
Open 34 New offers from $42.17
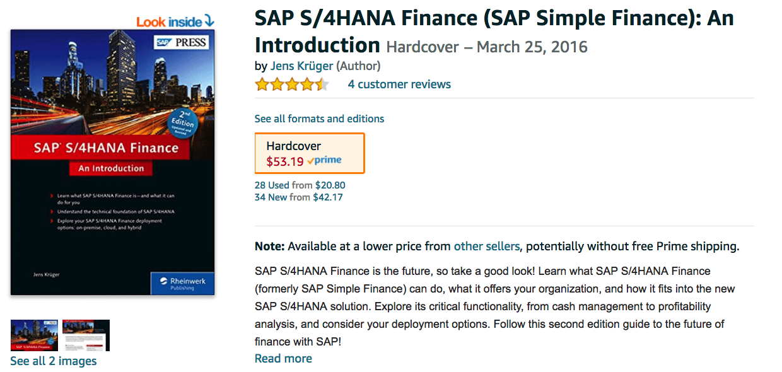point(299,197)
